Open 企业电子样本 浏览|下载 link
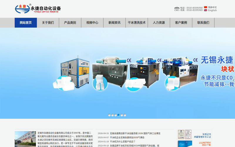 click(205, 144)
